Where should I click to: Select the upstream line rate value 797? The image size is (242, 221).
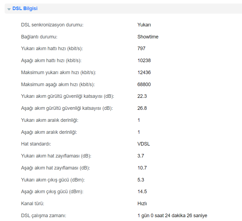click(x=141, y=49)
